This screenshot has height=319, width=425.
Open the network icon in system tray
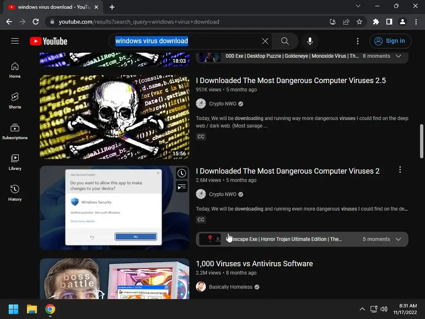click(374, 309)
